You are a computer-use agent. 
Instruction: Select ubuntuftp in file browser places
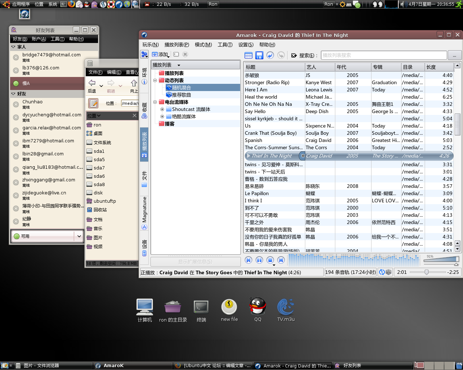tap(105, 201)
